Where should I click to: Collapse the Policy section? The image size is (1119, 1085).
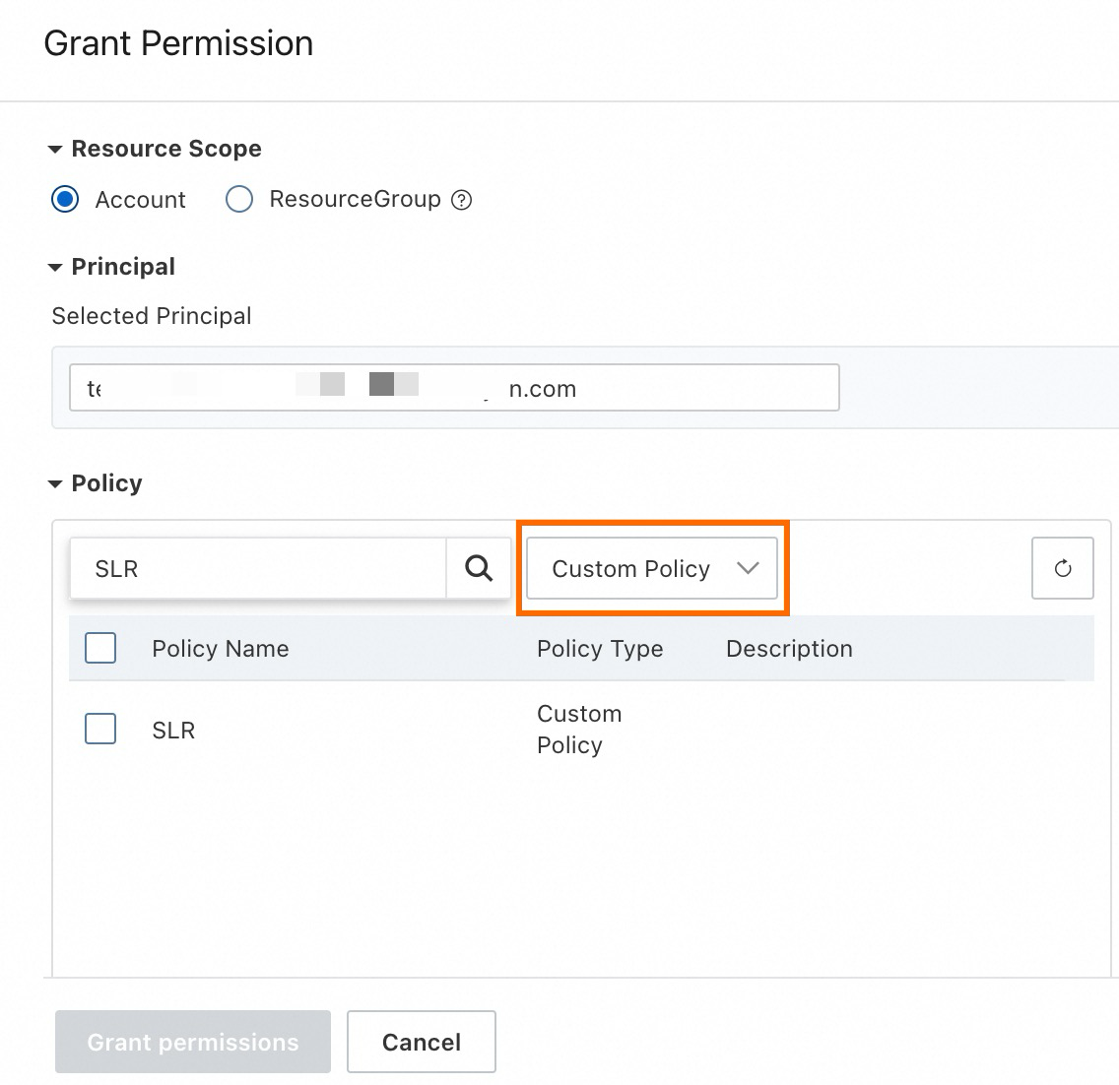(x=55, y=484)
